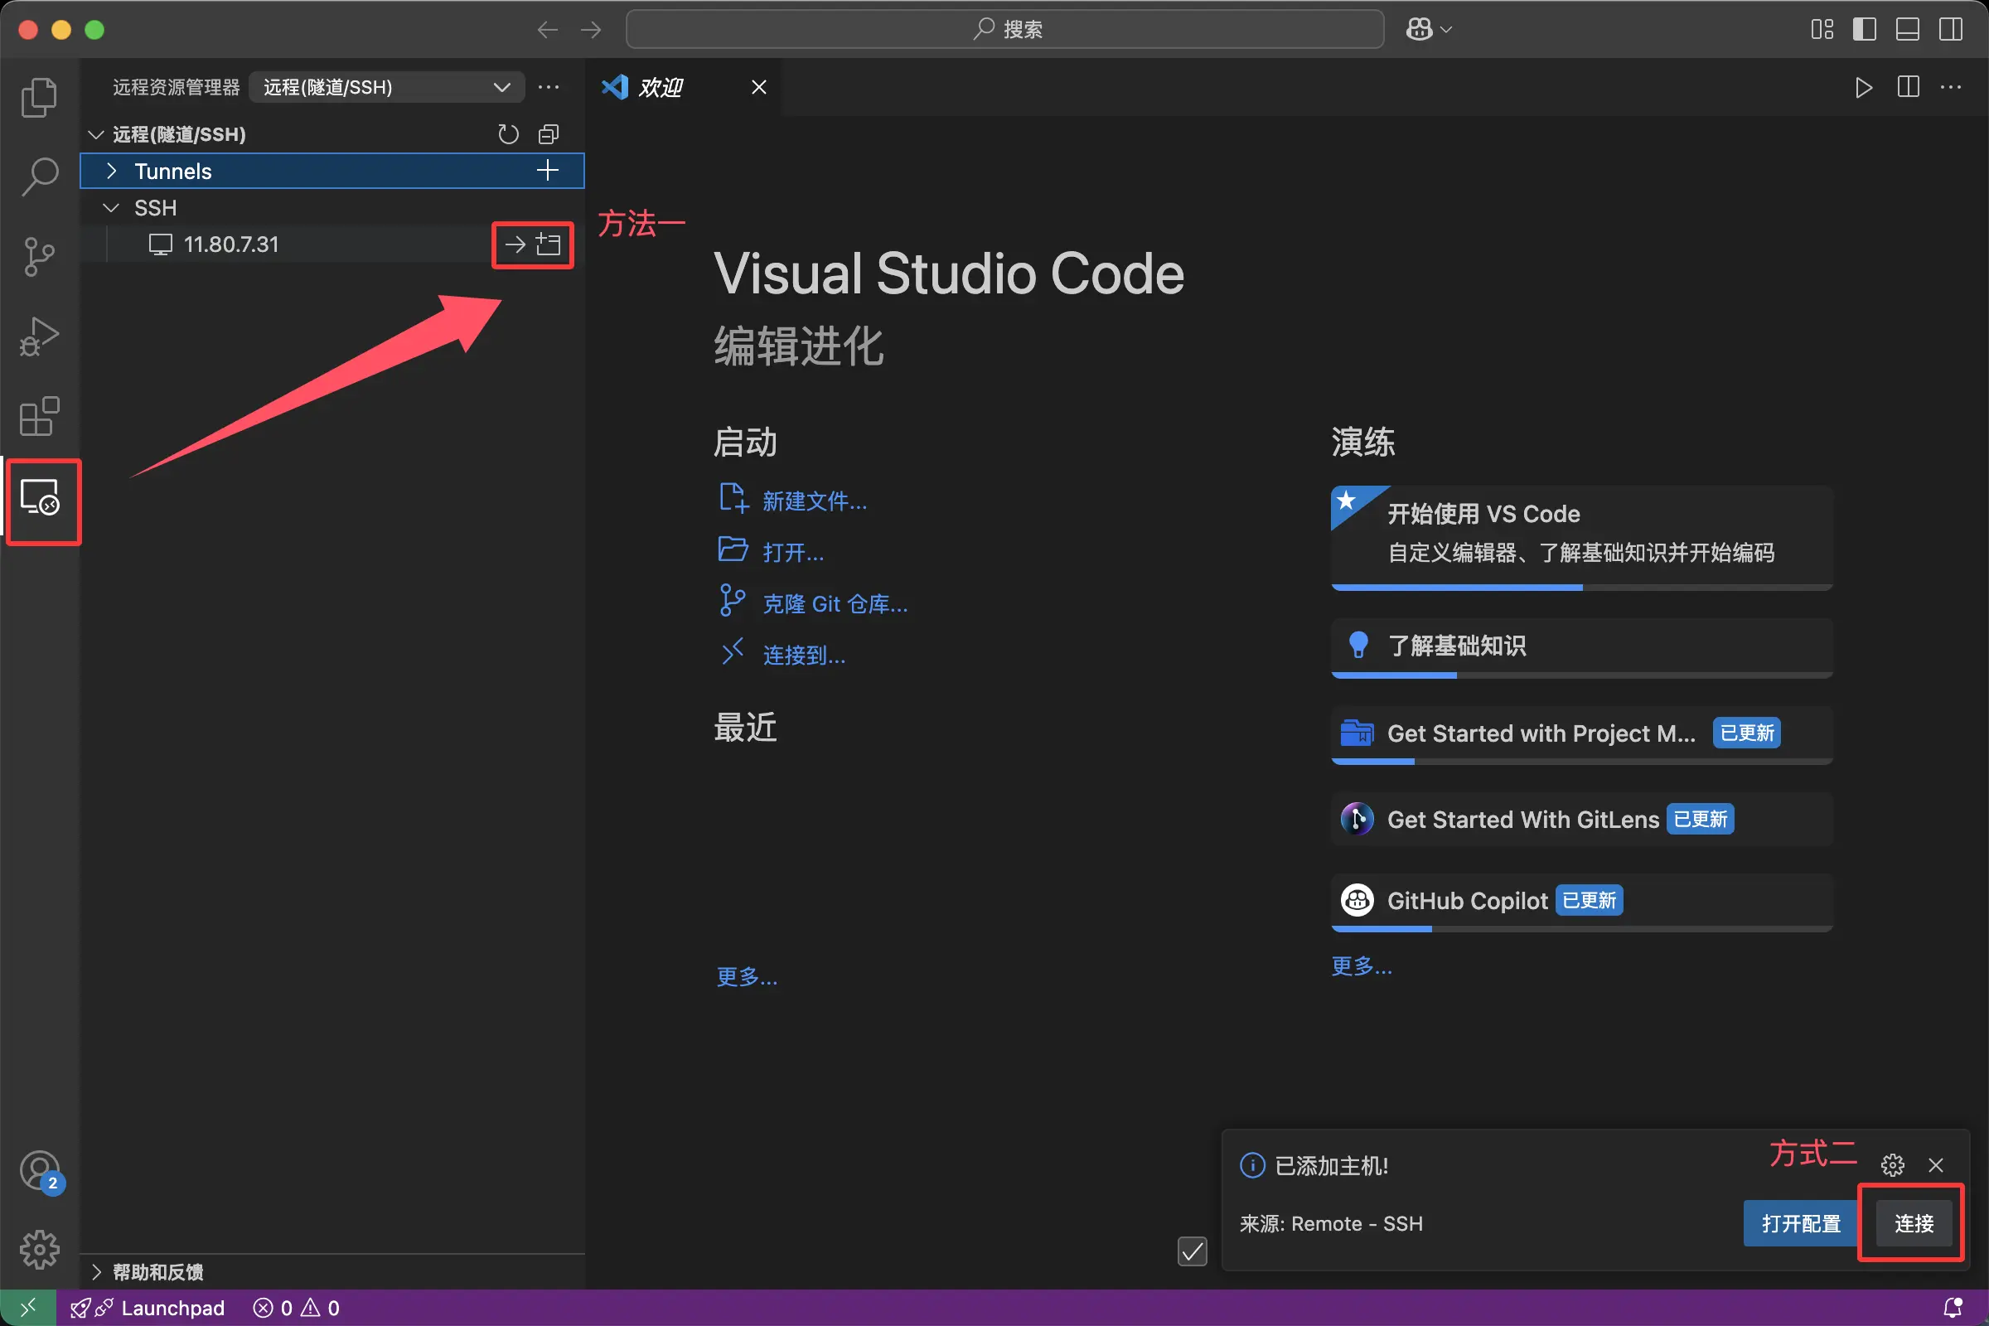Screen dimensions: 1989x1326
Task: Open the Explorer view in the activity bar
Action: [x=39, y=97]
